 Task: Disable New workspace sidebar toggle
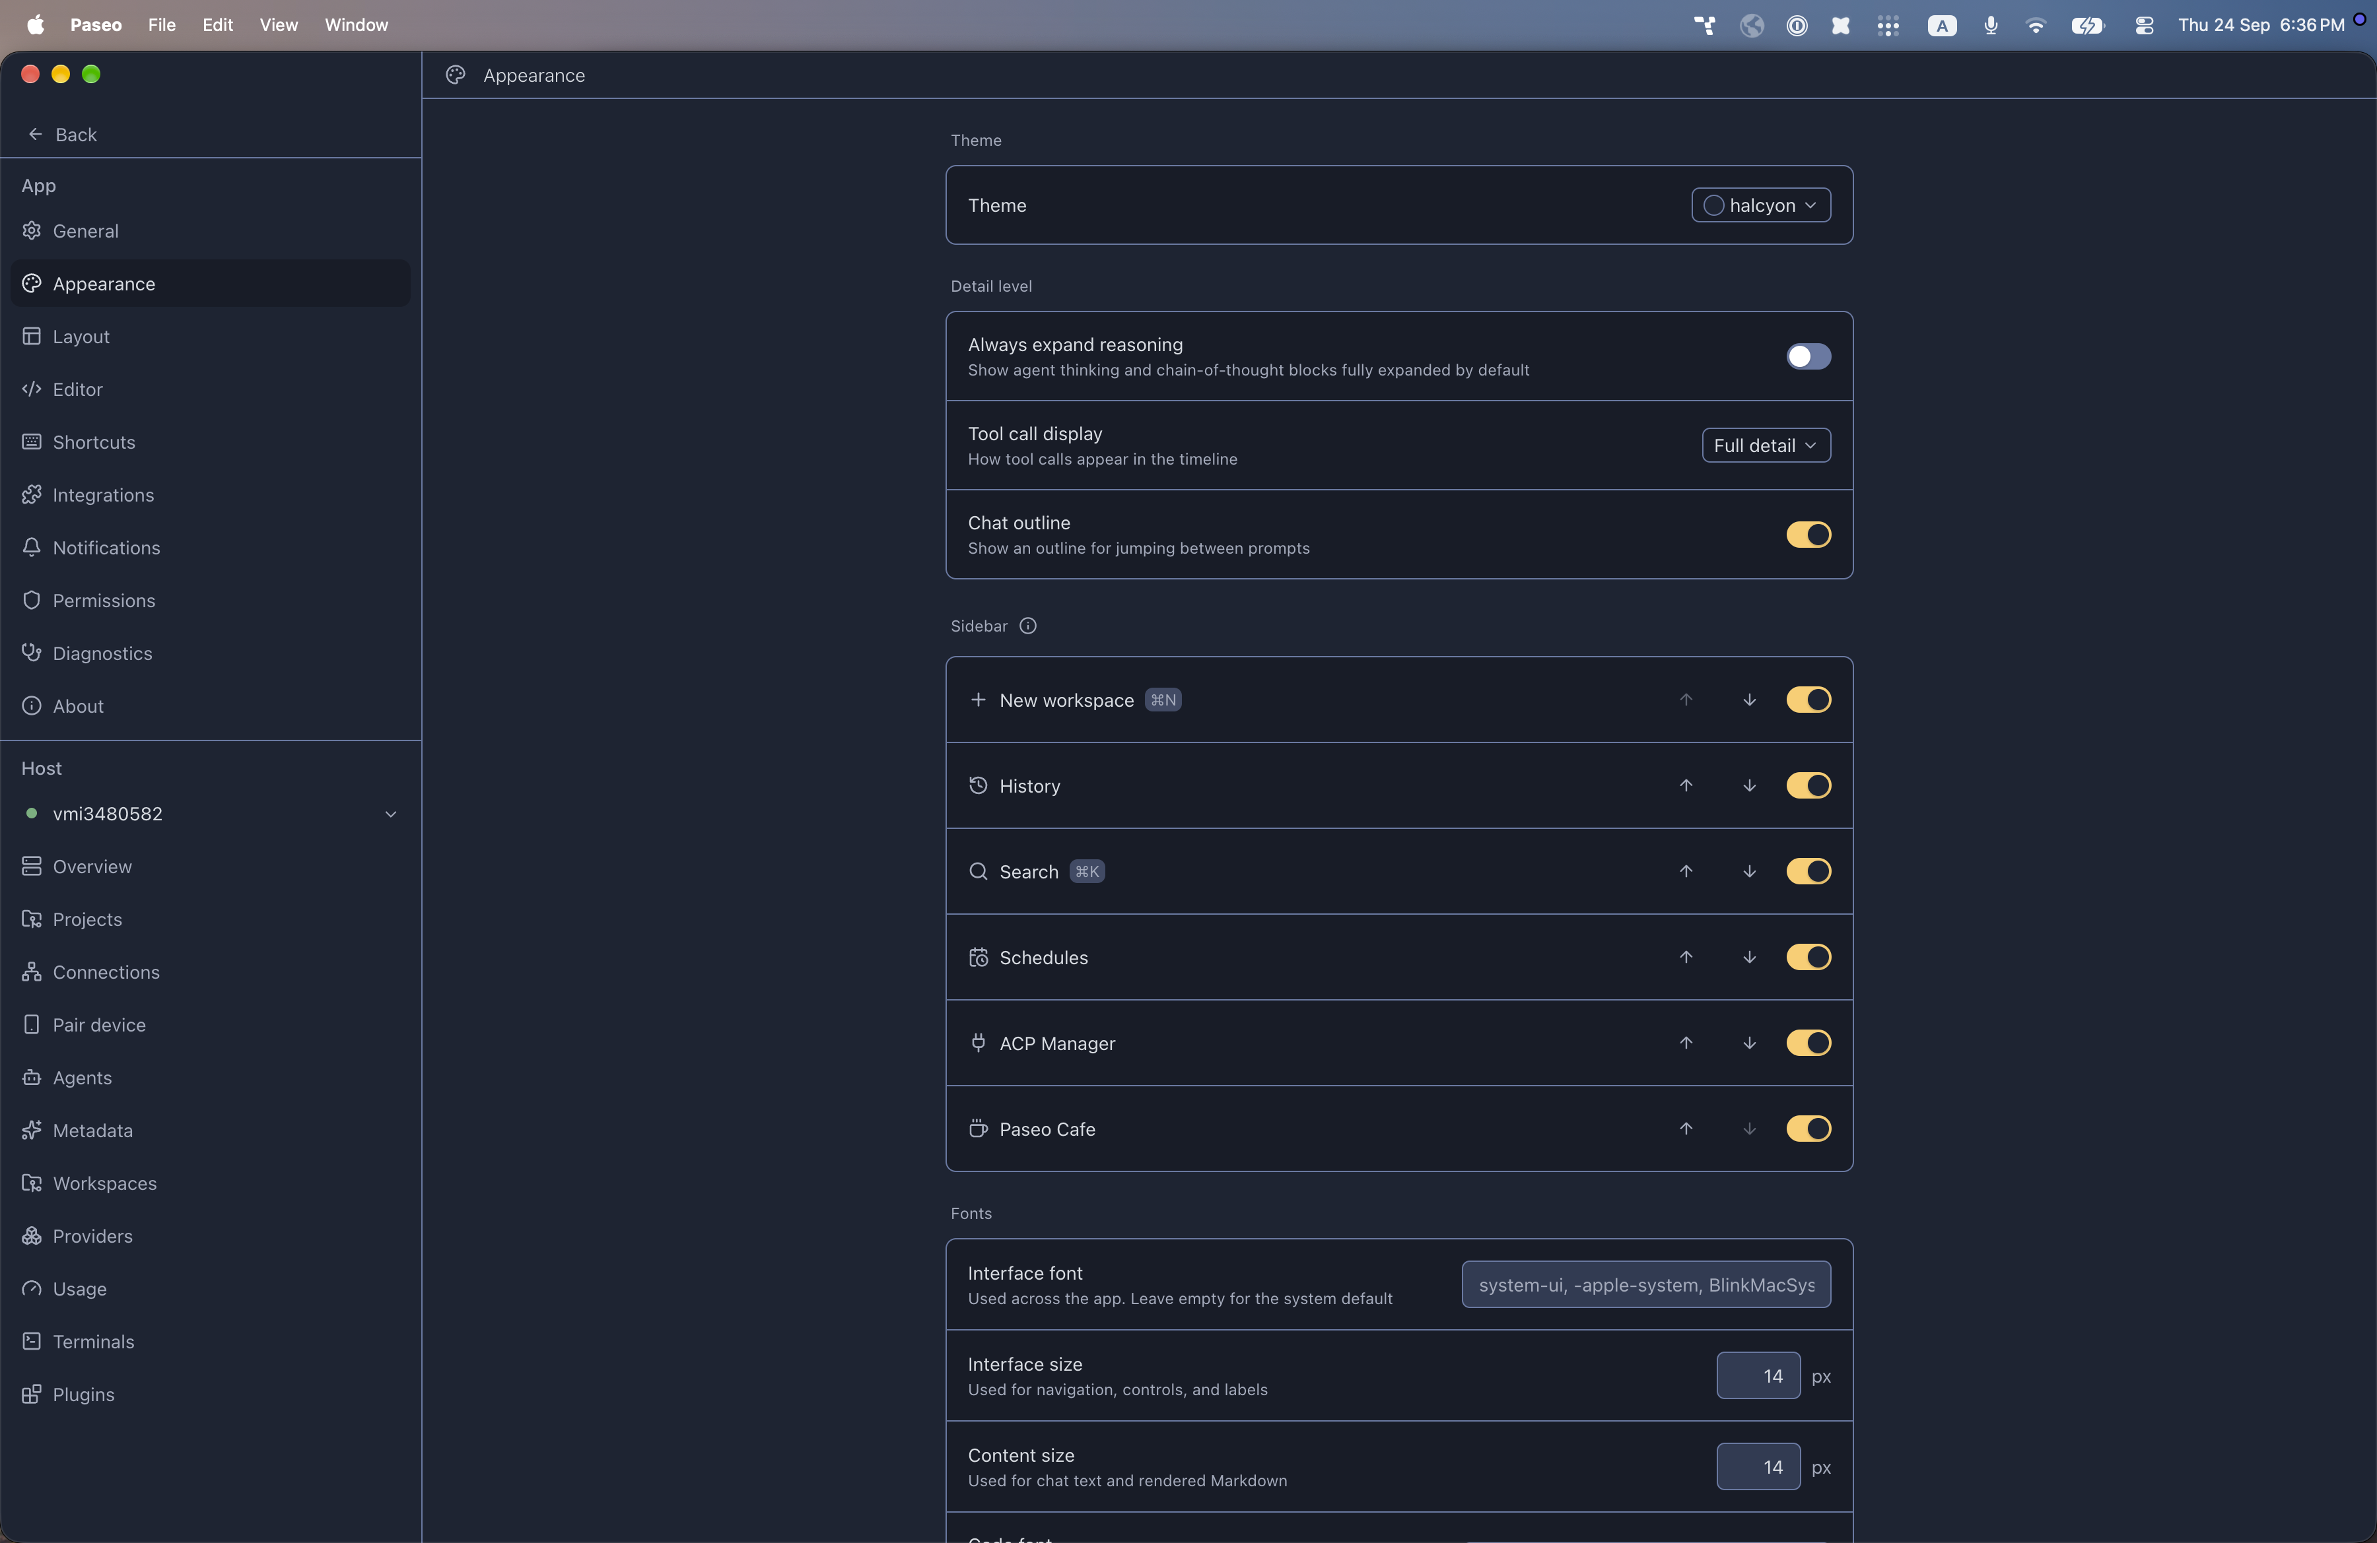coord(1808,700)
